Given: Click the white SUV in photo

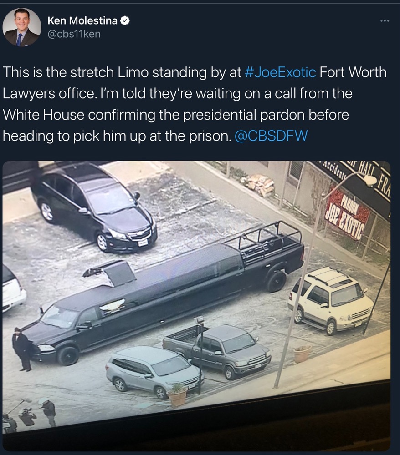Looking at the screenshot, I should pyautogui.click(x=331, y=301).
